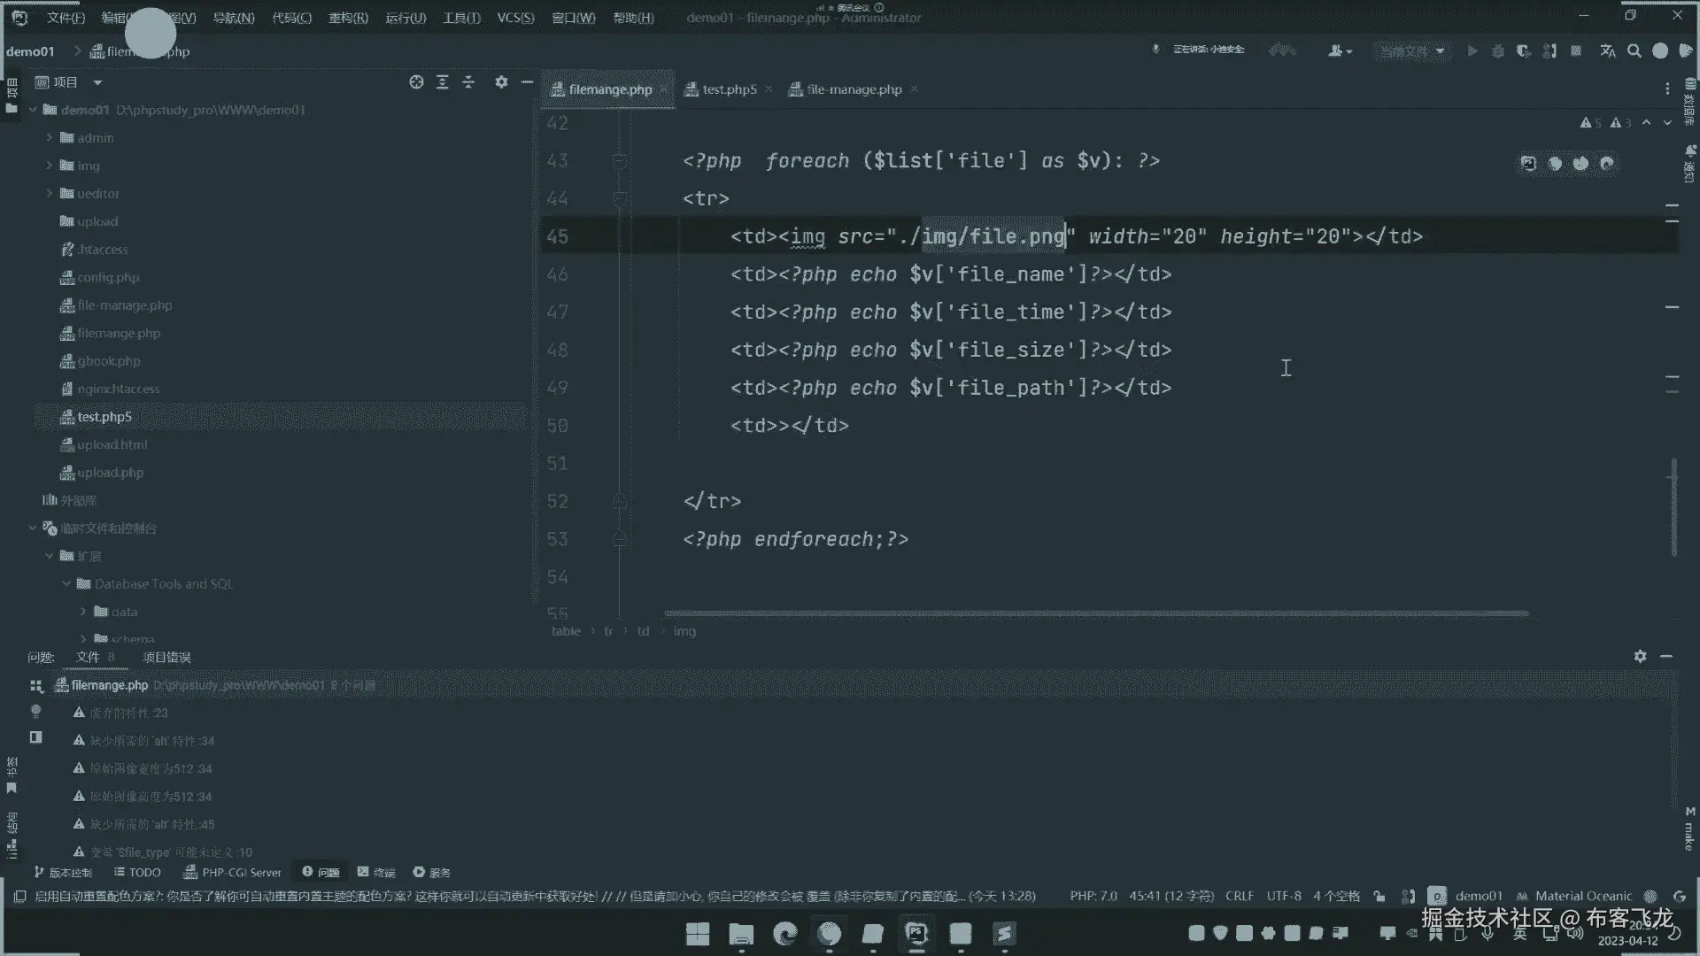This screenshot has width=1700, height=956.
Task: Click the editor horizontal scrollbar
Action: tap(1096, 613)
